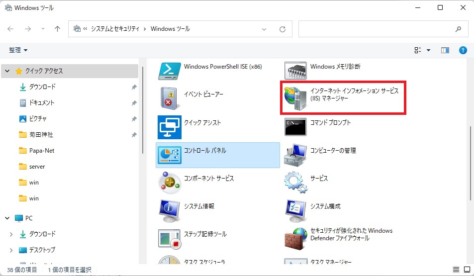
Task: Switch to details view in status bar
Action: 456,270
